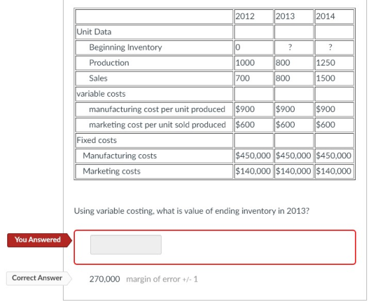Image resolution: width=371 pixels, height=302 pixels.
Task: Click the 2013 production value 800
Action: (283, 63)
